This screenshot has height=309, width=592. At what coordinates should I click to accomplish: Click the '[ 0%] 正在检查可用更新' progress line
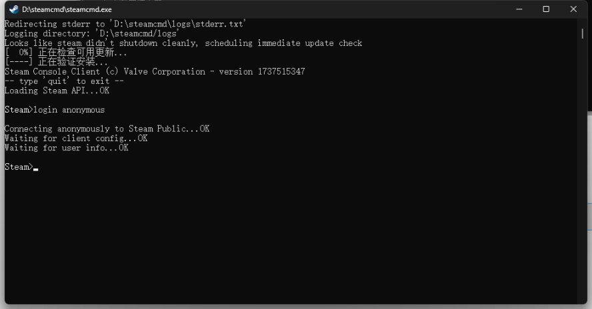click(x=66, y=53)
